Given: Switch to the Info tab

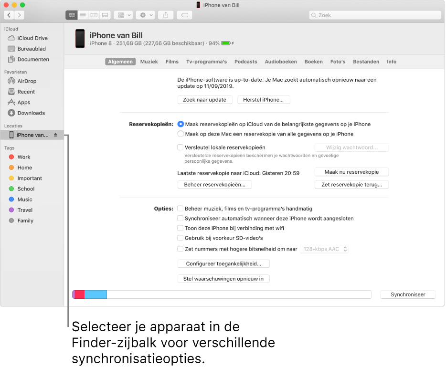Looking at the screenshot, I should [x=392, y=62].
